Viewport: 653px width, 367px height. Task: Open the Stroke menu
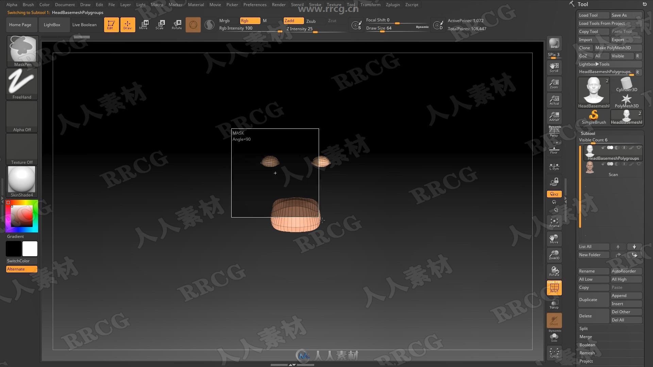click(x=315, y=4)
